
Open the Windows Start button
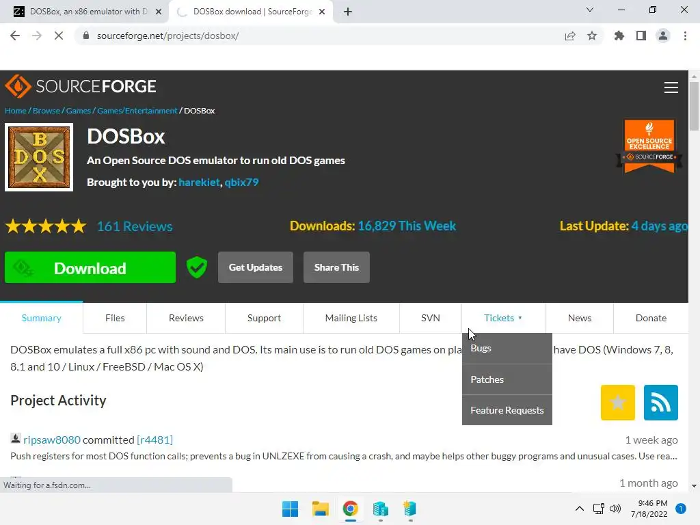290,509
